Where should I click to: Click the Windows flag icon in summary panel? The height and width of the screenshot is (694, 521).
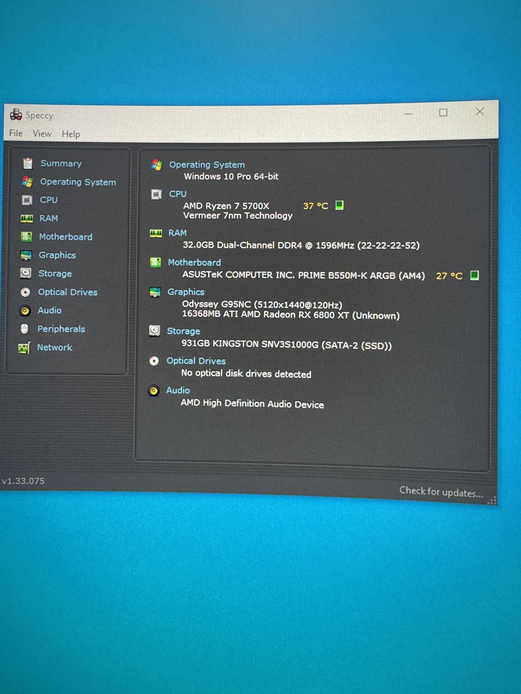(x=157, y=165)
